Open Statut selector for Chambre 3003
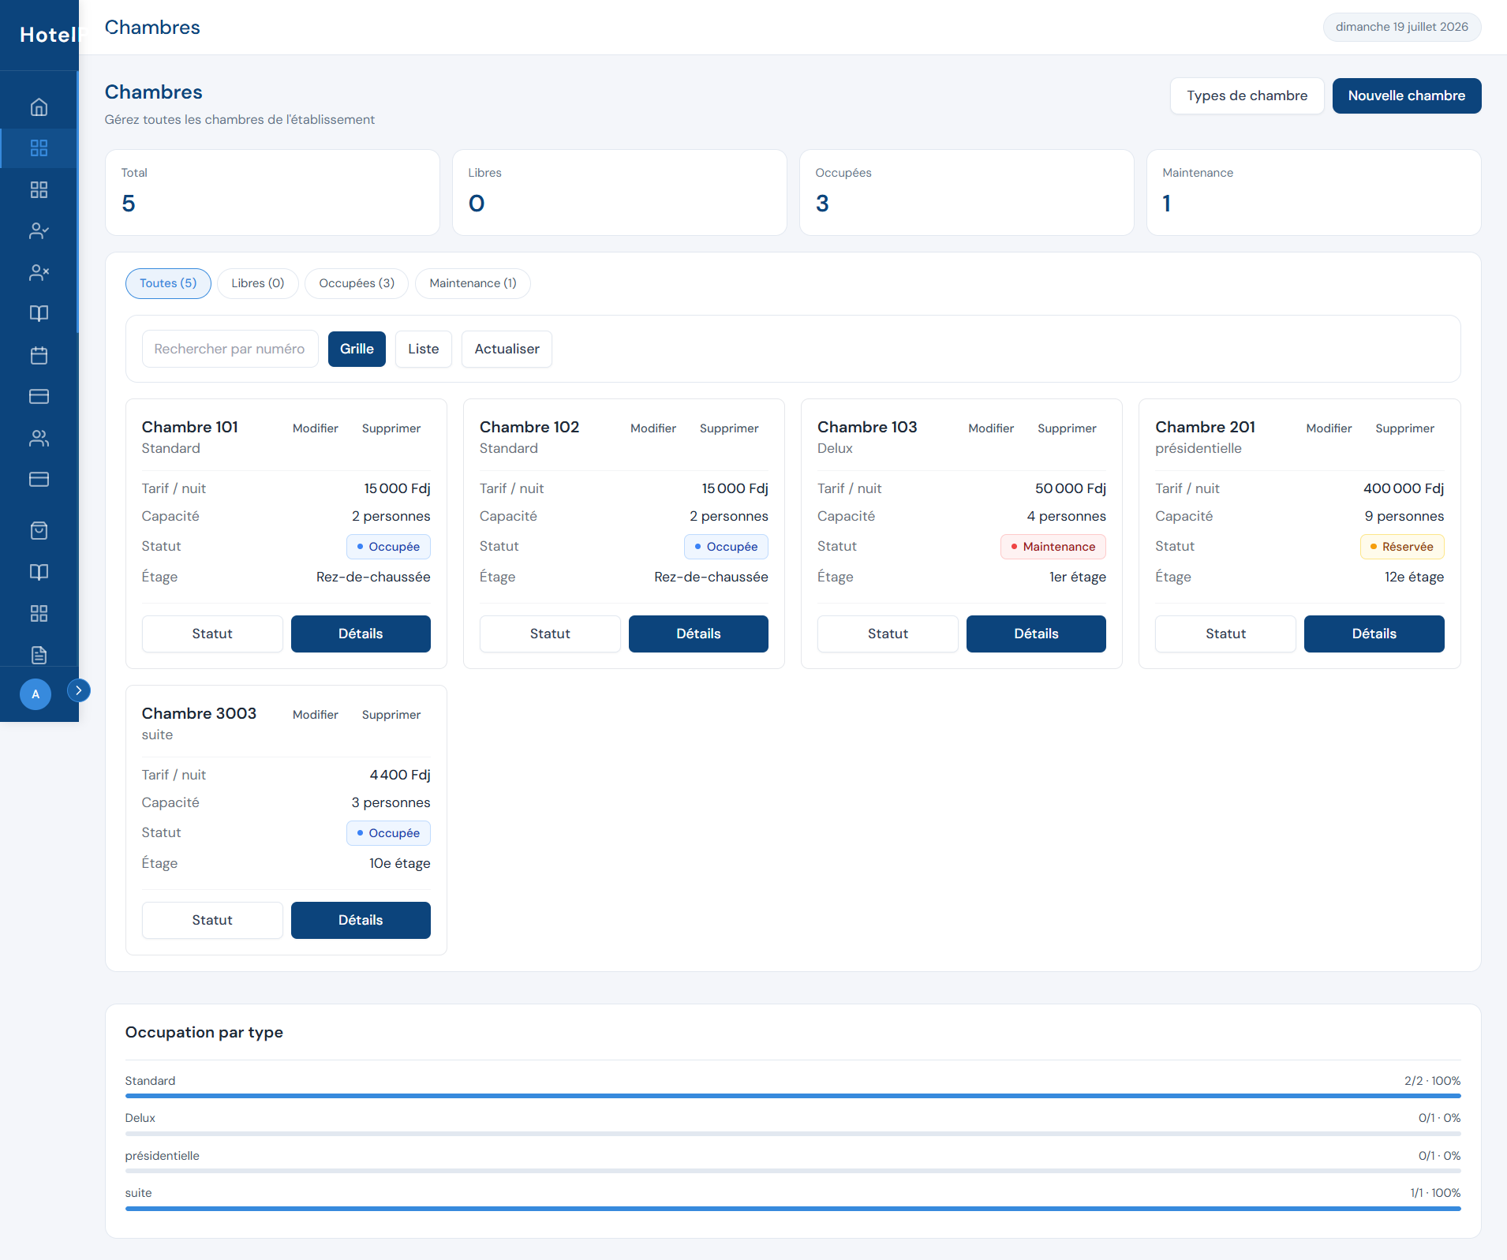 212,920
